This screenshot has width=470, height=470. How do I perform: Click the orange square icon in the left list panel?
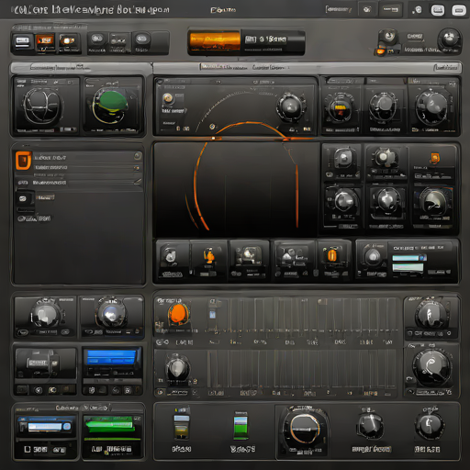[24, 160]
